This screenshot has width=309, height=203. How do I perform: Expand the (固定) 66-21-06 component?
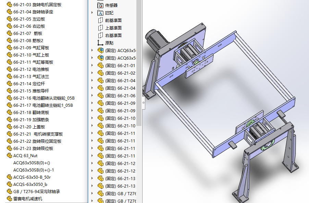pos(92,96)
